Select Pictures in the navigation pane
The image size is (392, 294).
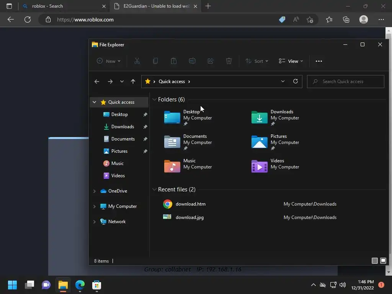click(x=119, y=151)
